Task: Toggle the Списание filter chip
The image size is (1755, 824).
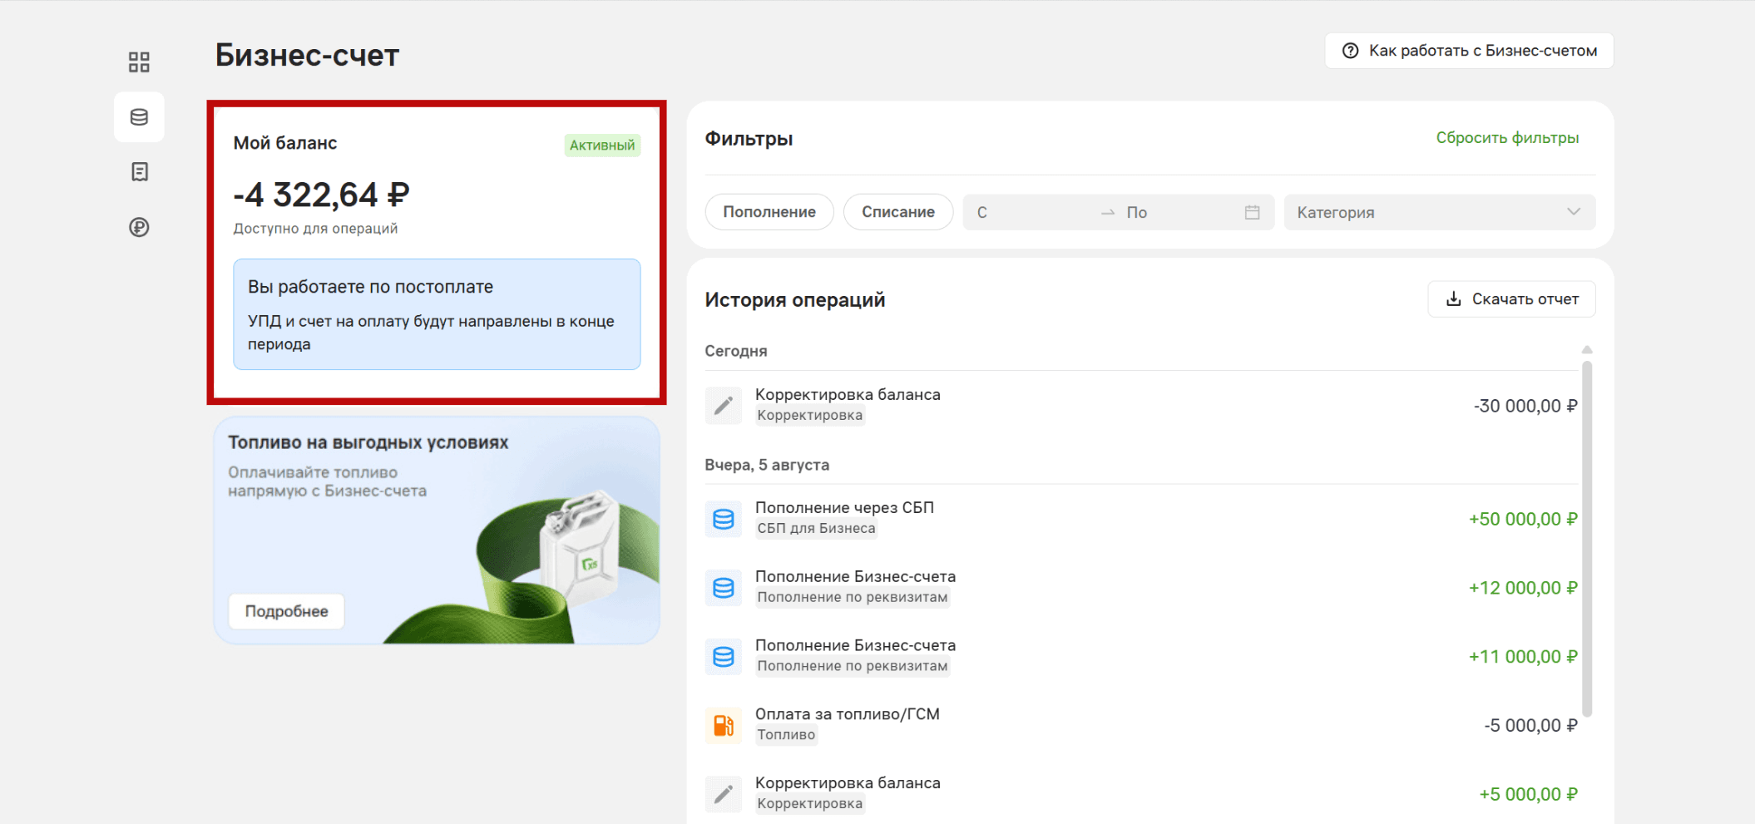Action: (898, 212)
